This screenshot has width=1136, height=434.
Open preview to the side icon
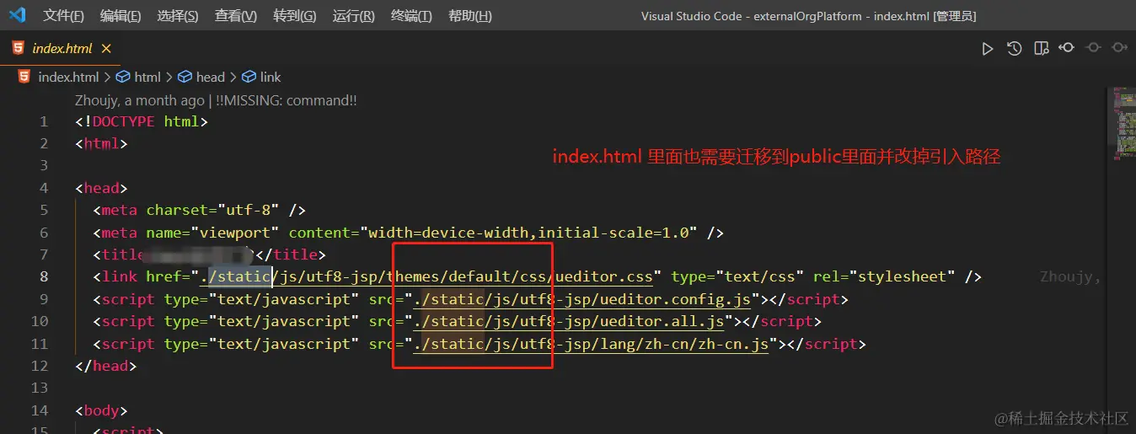click(1042, 49)
